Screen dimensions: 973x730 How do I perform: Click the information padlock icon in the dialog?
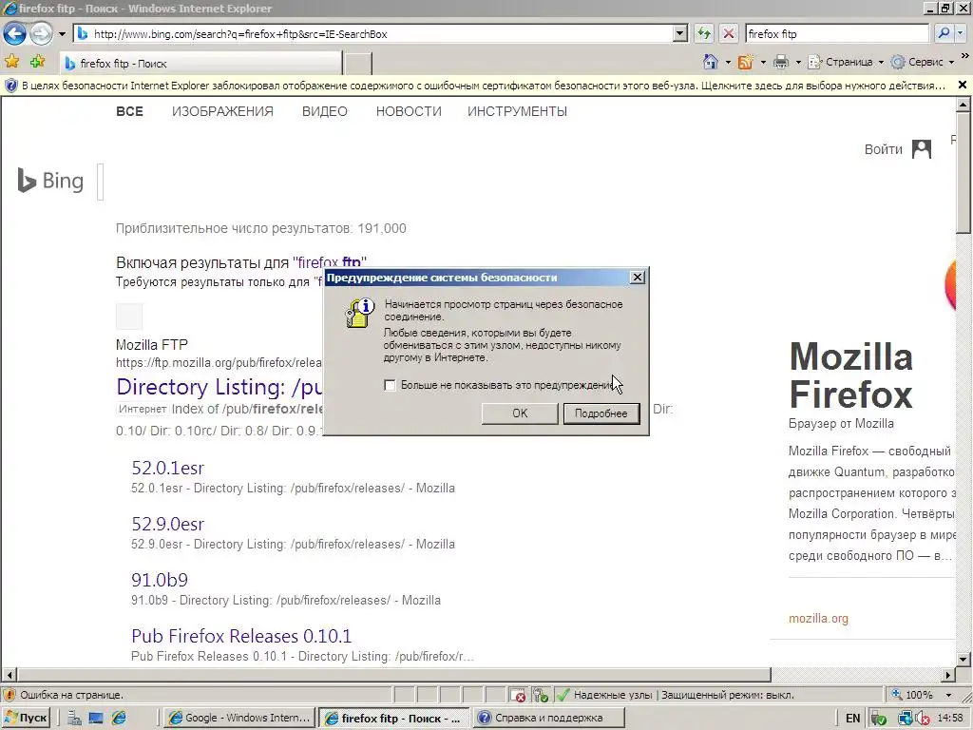360,313
